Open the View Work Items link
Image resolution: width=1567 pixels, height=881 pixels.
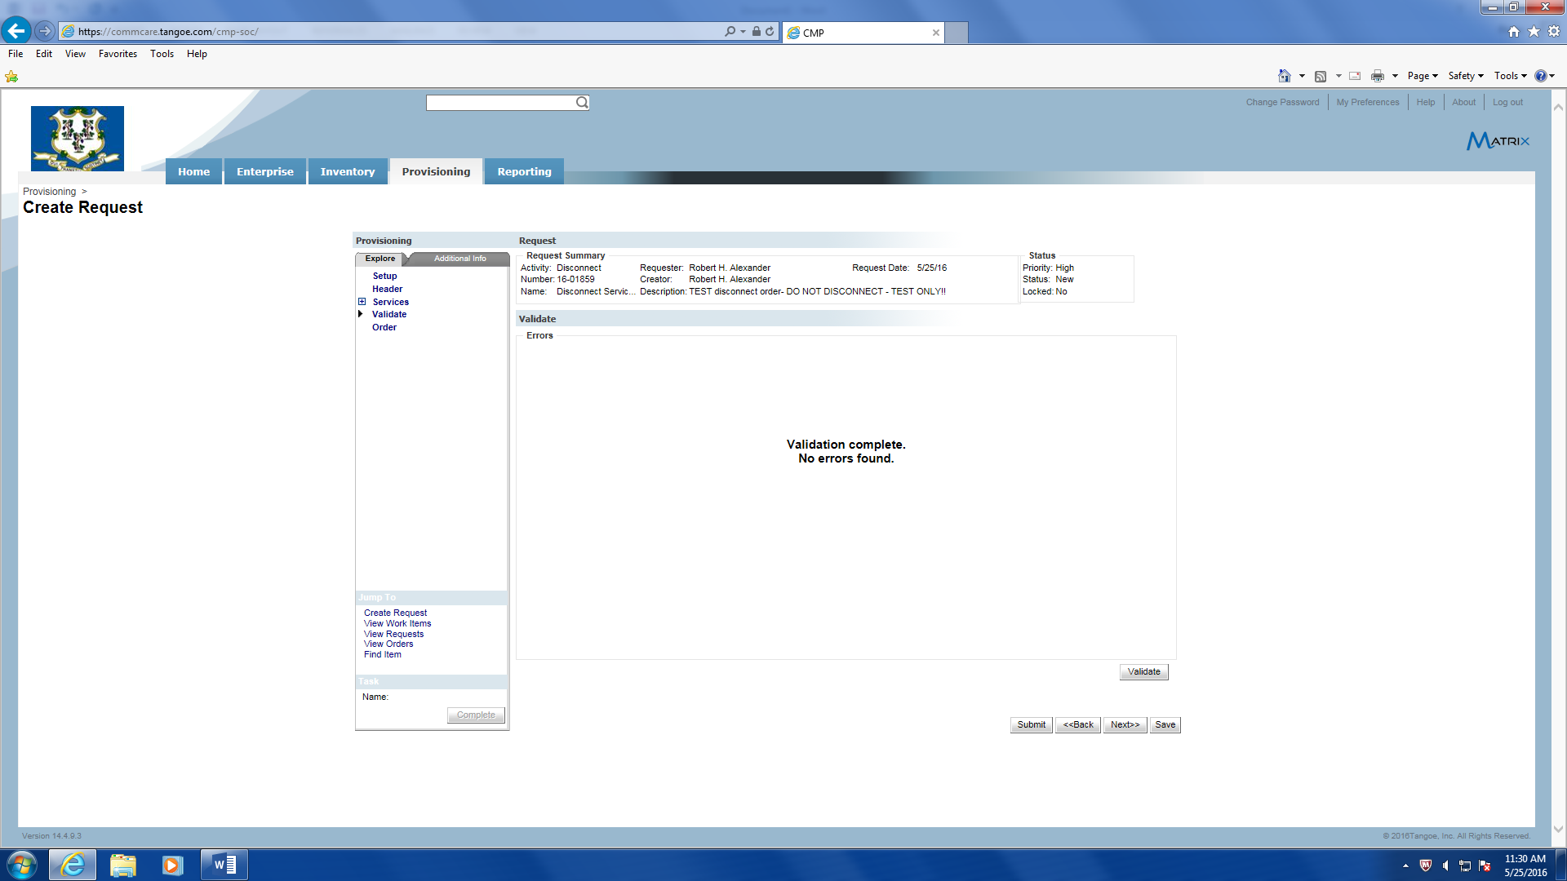coord(397,623)
